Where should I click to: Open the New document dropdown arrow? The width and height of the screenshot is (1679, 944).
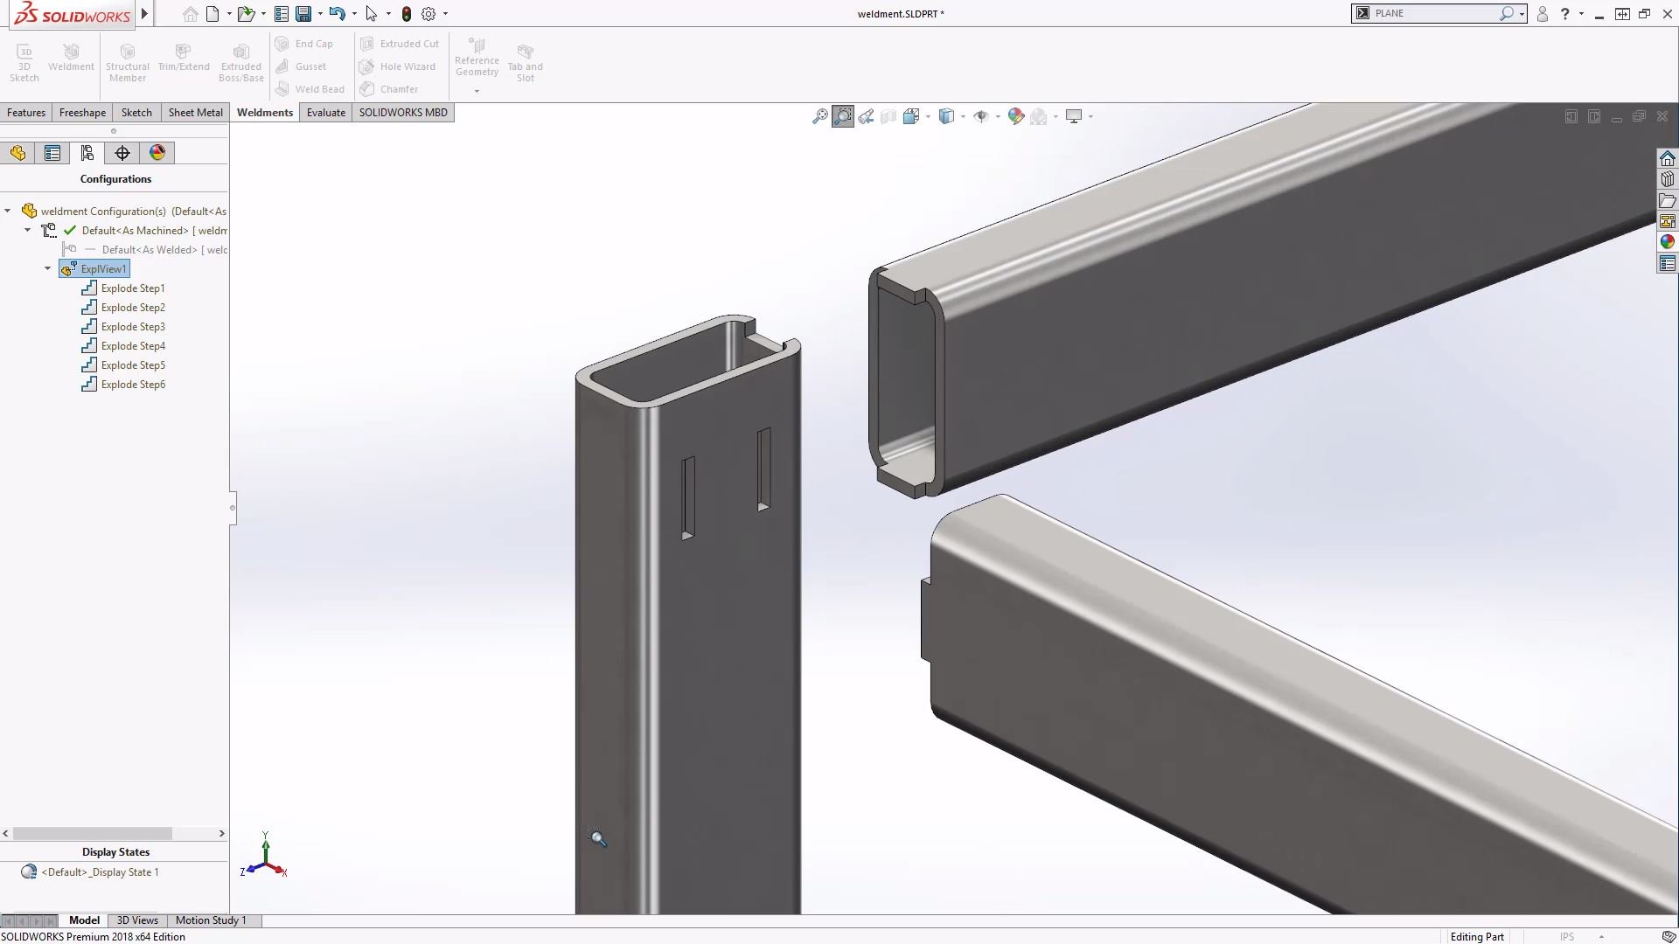click(229, 14)
